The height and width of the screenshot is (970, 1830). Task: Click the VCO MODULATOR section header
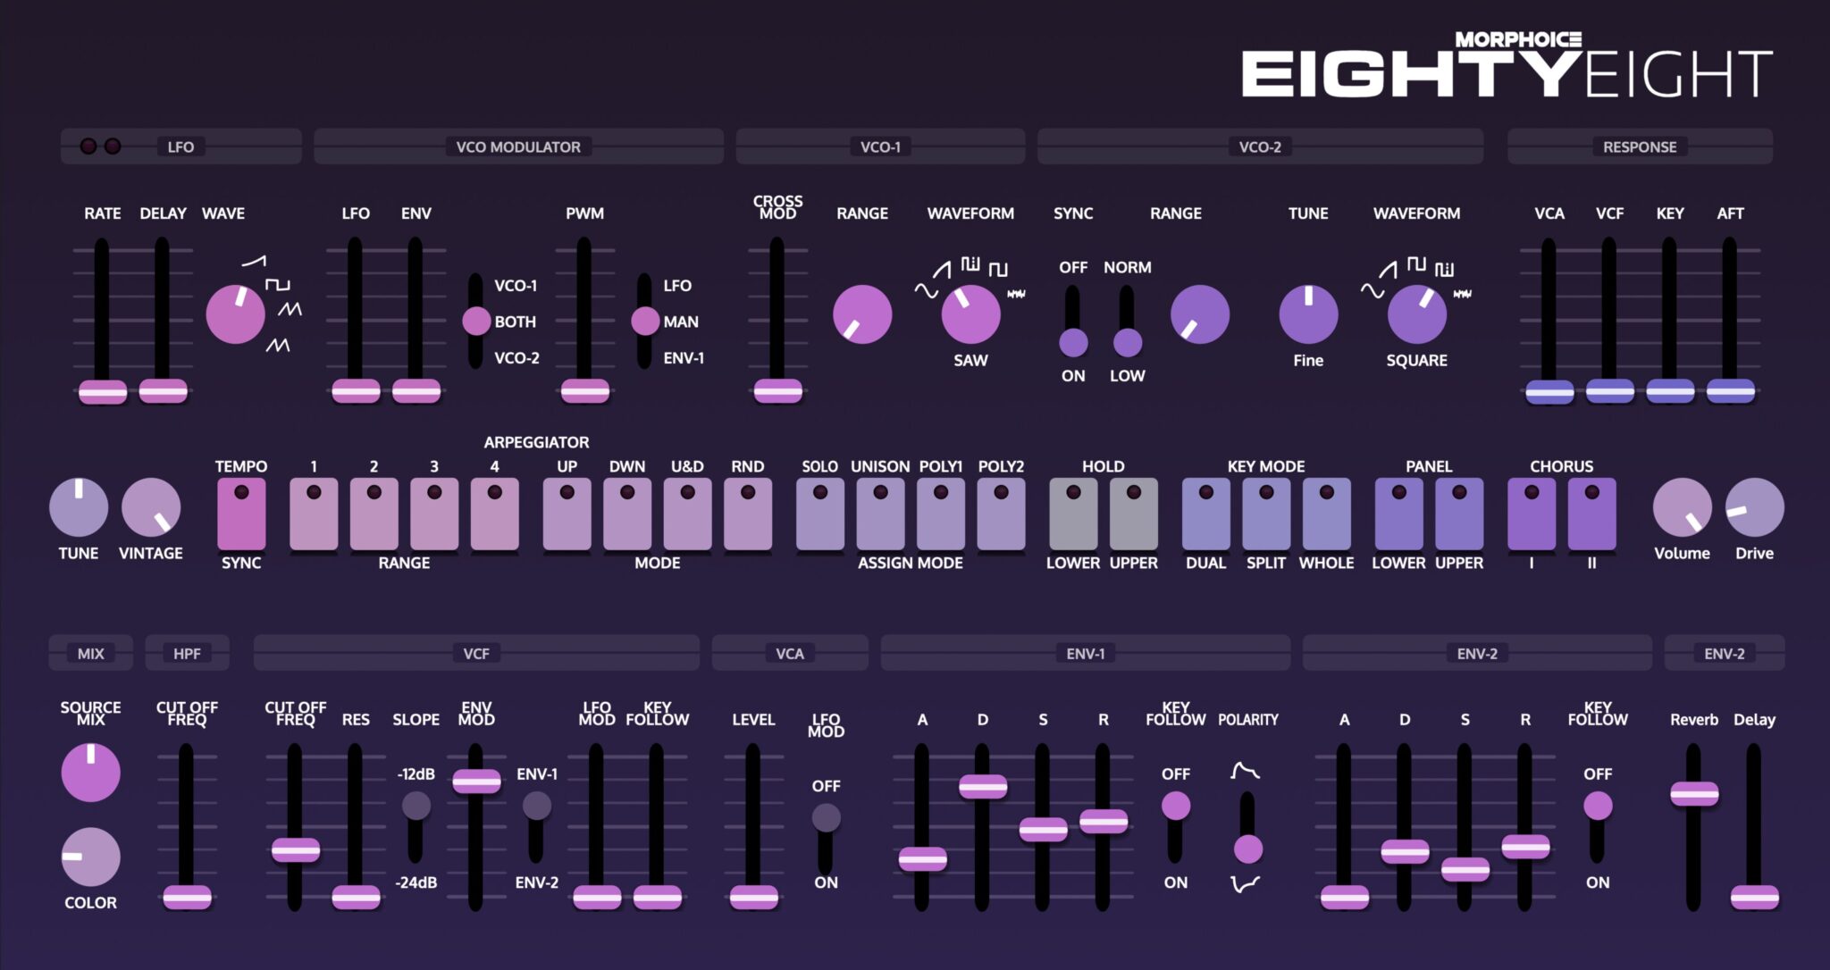[518, 146]
